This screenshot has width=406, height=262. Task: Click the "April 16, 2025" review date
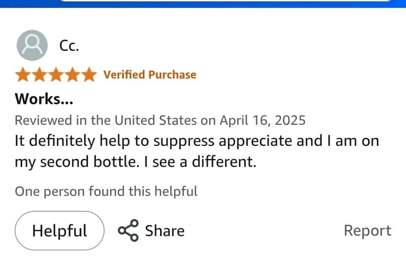click(262, 120)
